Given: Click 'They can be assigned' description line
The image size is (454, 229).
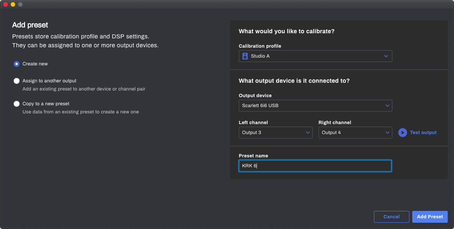Looking at the screenshot, I should click(85, 45).
